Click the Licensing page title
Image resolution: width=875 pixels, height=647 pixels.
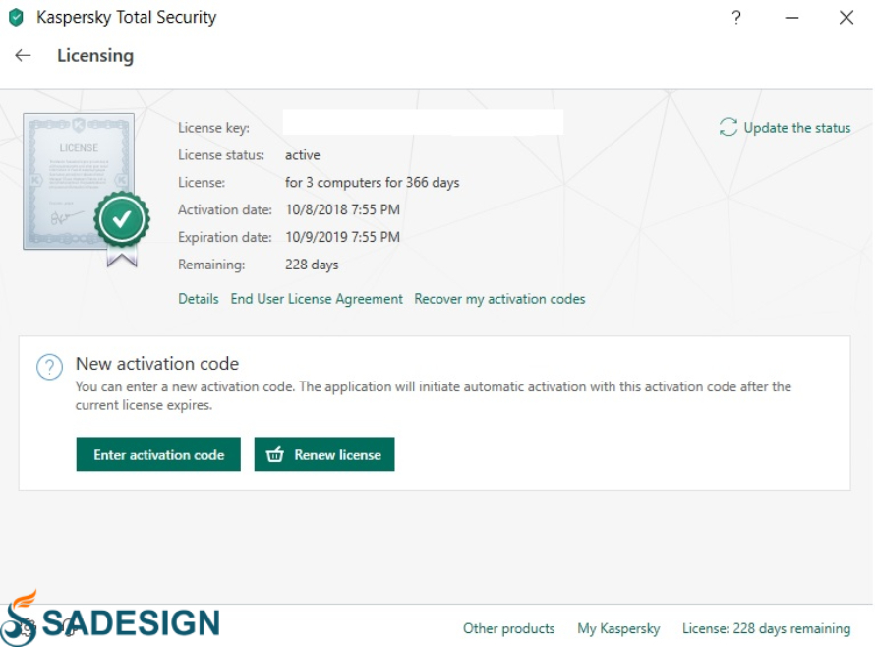95,56
